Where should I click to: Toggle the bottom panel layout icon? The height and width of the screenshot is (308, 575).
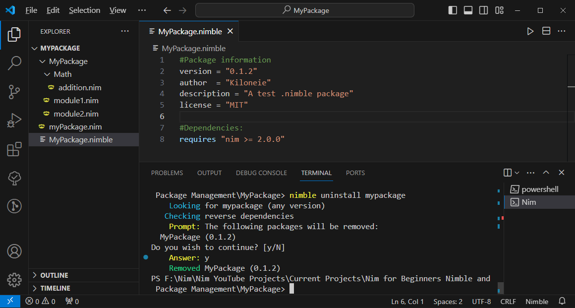click(x=468, y=10)
